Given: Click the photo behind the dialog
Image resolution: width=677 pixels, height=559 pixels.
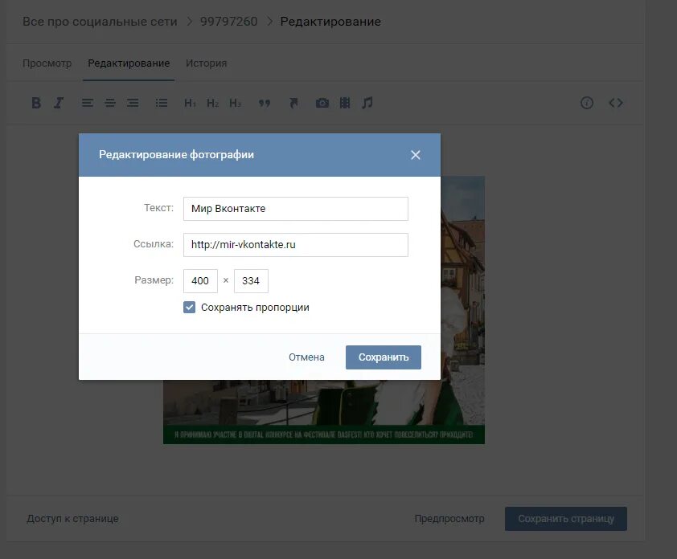Looking at the screenshot, I should pyautogui.click(x=324, y=412).
